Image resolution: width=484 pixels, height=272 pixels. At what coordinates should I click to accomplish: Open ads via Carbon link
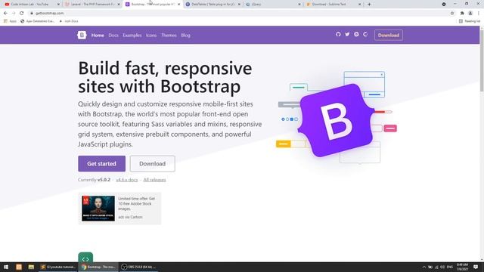(130, 217)
